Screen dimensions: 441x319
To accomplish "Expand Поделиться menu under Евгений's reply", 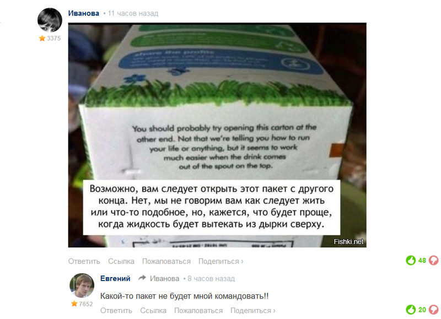I will coord(253,311).
